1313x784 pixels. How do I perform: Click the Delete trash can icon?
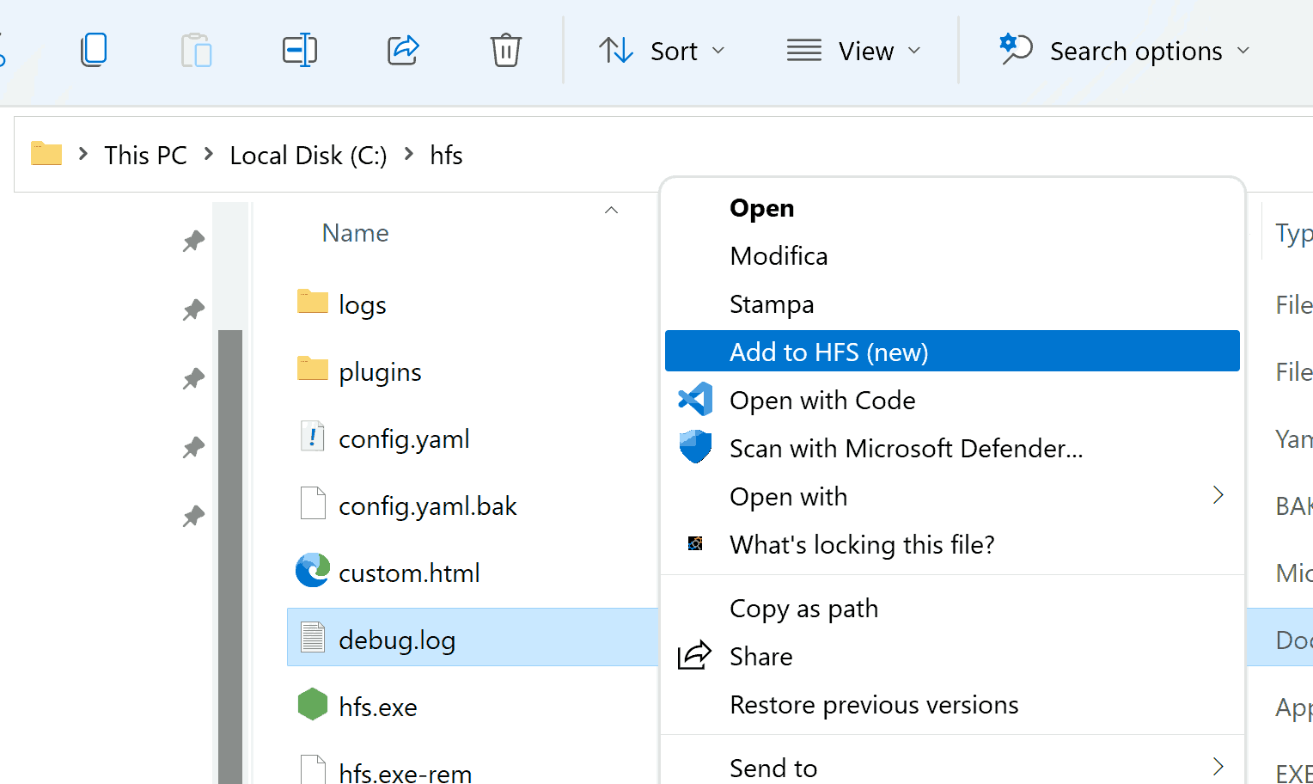coord(505,50)
